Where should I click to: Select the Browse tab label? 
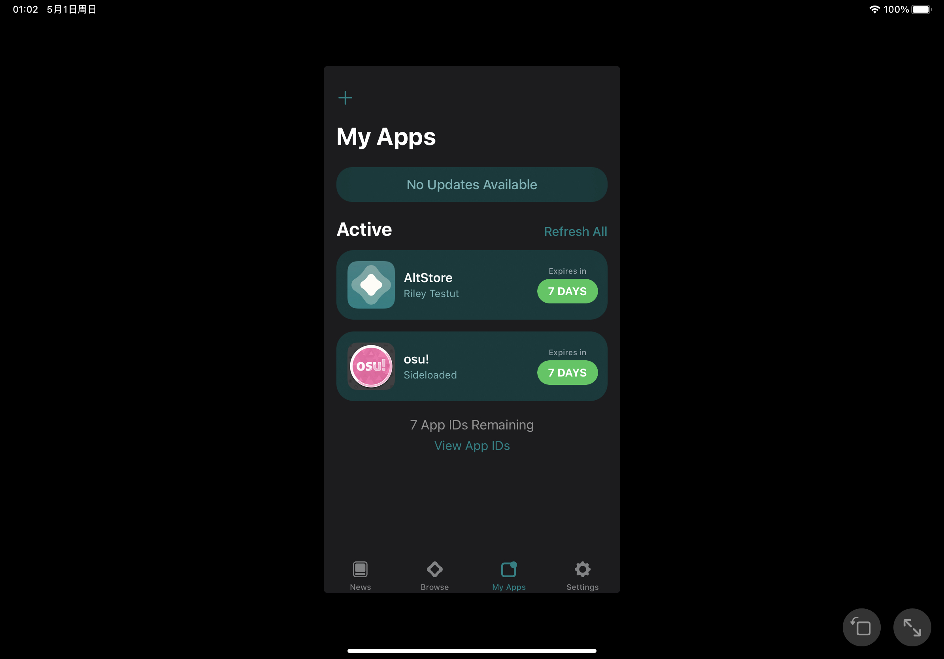[434, 586]
